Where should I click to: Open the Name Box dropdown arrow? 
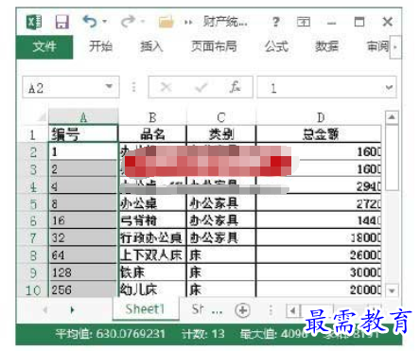tap(109, 86)
